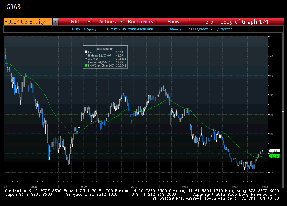Expand the Edit dropdown arrow
The image size is (287, 206).
(x=89, y=22)
